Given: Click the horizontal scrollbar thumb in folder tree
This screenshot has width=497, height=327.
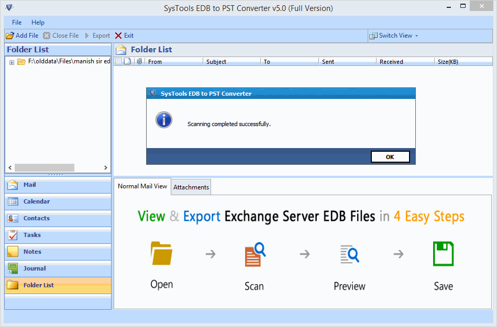Looking at the screenshot, I should (x=45, y=167).
